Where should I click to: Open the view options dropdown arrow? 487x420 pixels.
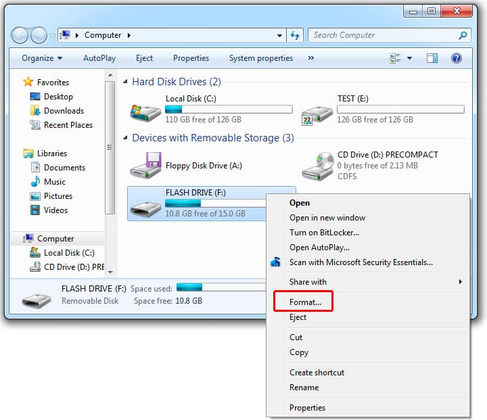[410, 58]
